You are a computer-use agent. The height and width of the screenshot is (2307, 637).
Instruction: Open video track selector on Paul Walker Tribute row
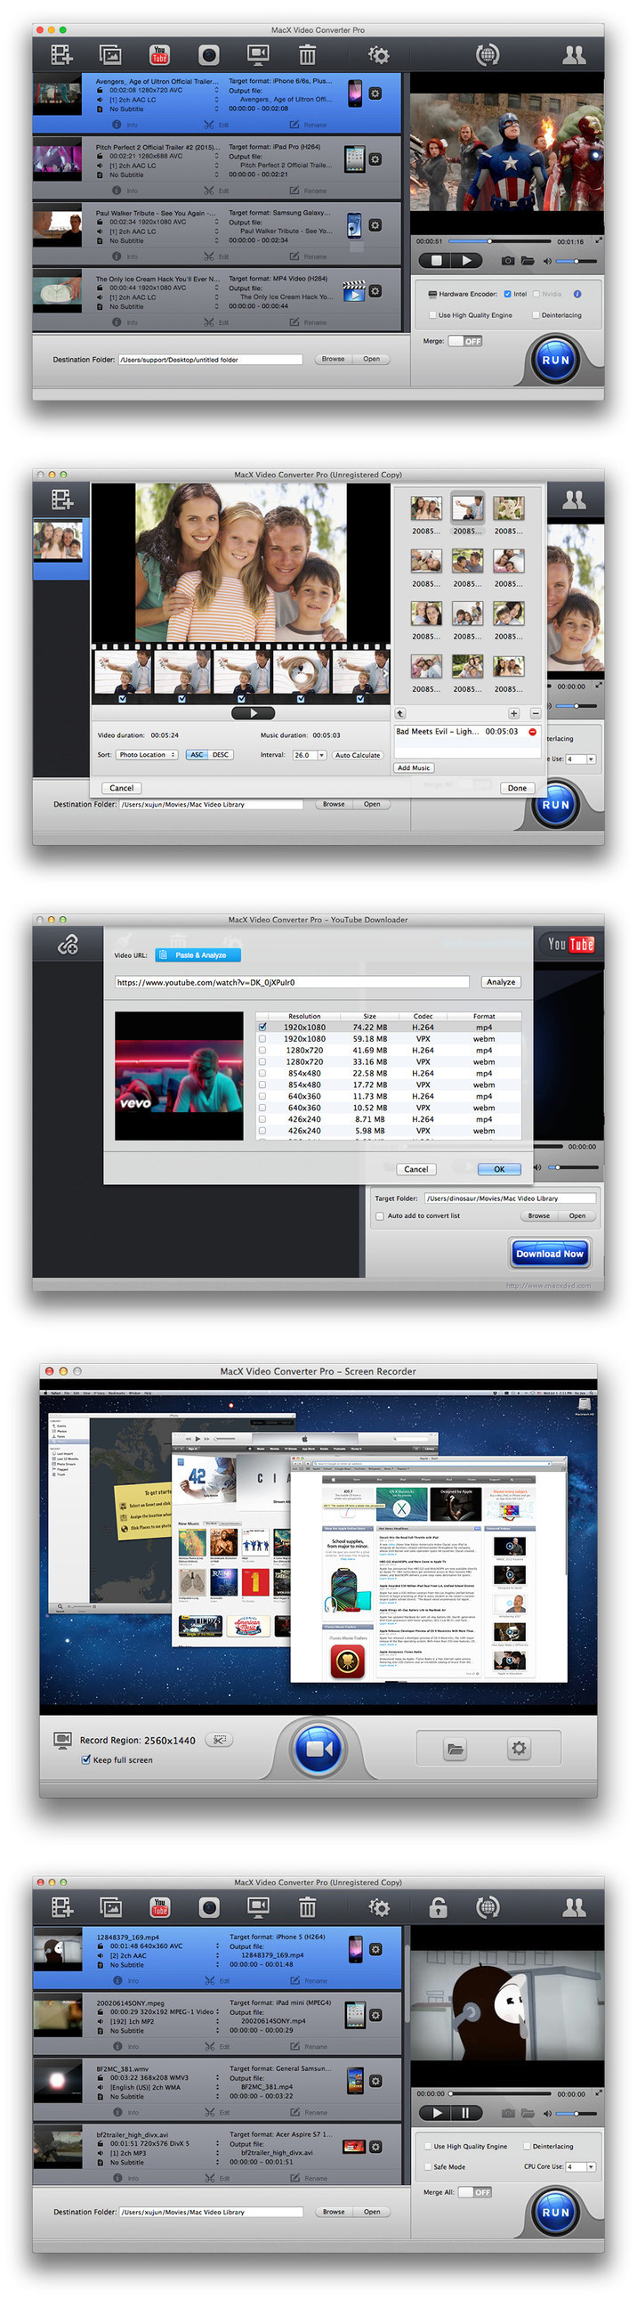[215, 222]
